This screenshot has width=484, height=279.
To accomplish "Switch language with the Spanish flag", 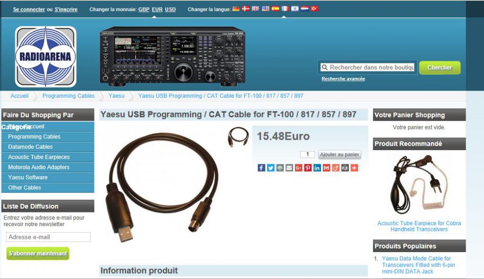I will [276, 8].
